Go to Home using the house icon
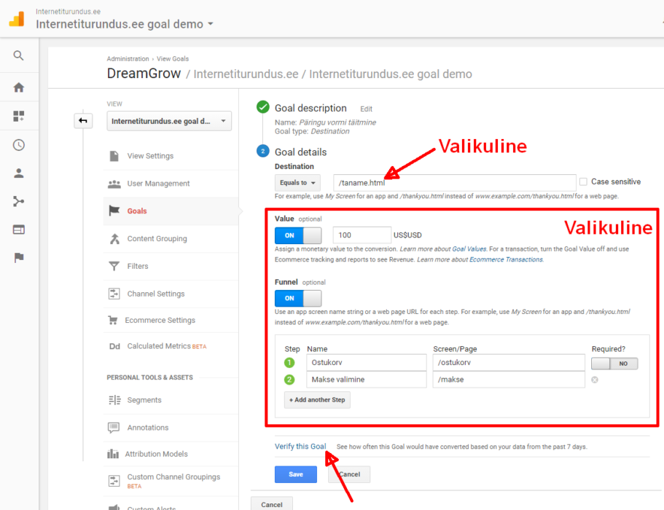Image resolution: width=664 pixels, height=510 pixels. (18, 86)
